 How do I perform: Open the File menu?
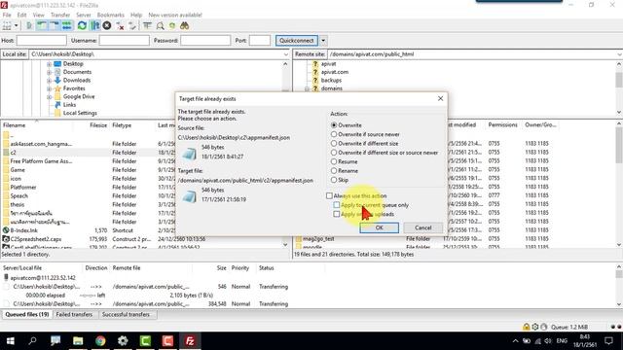point(7,15)
